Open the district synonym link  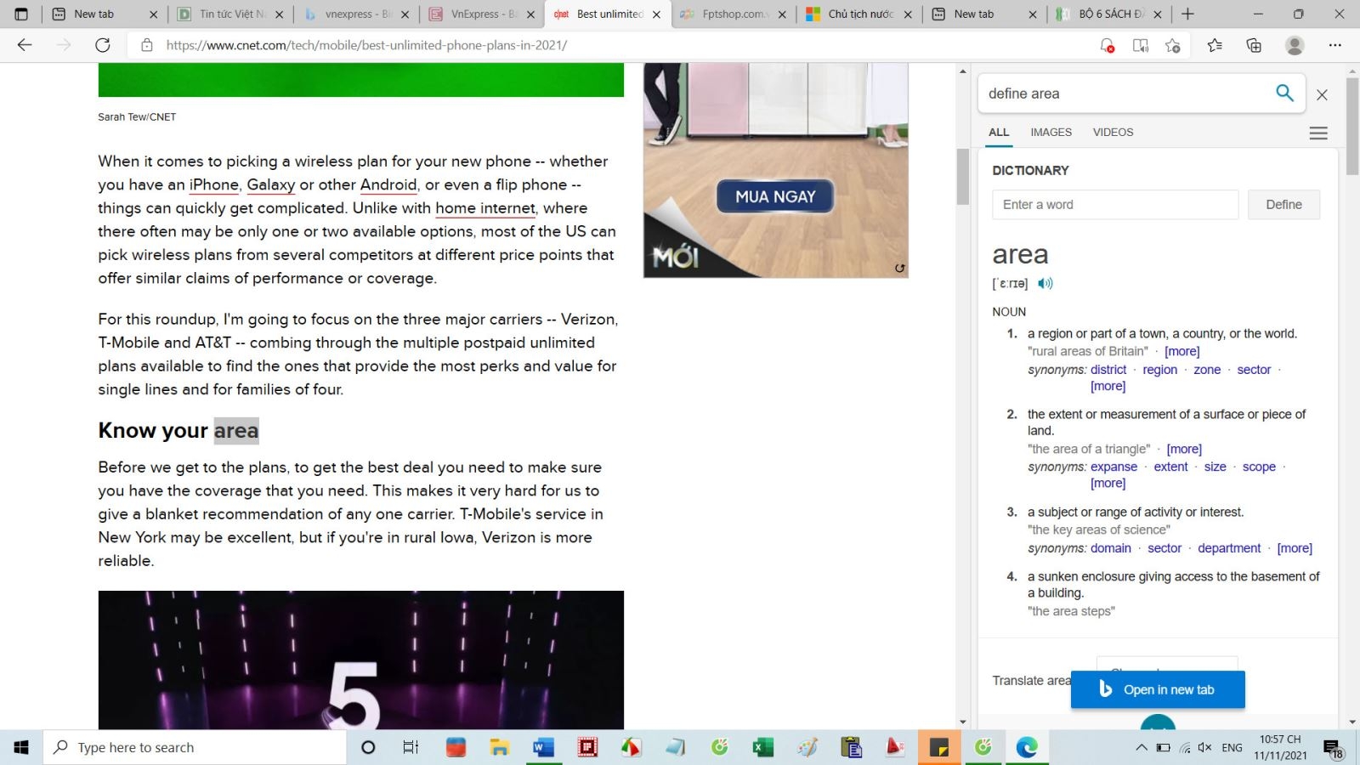[x=1108, y=370]
